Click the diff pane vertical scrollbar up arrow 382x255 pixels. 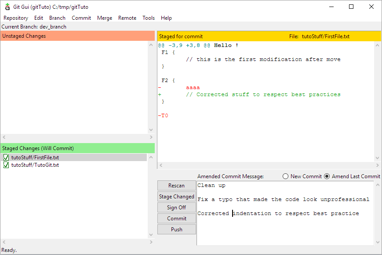377,45
